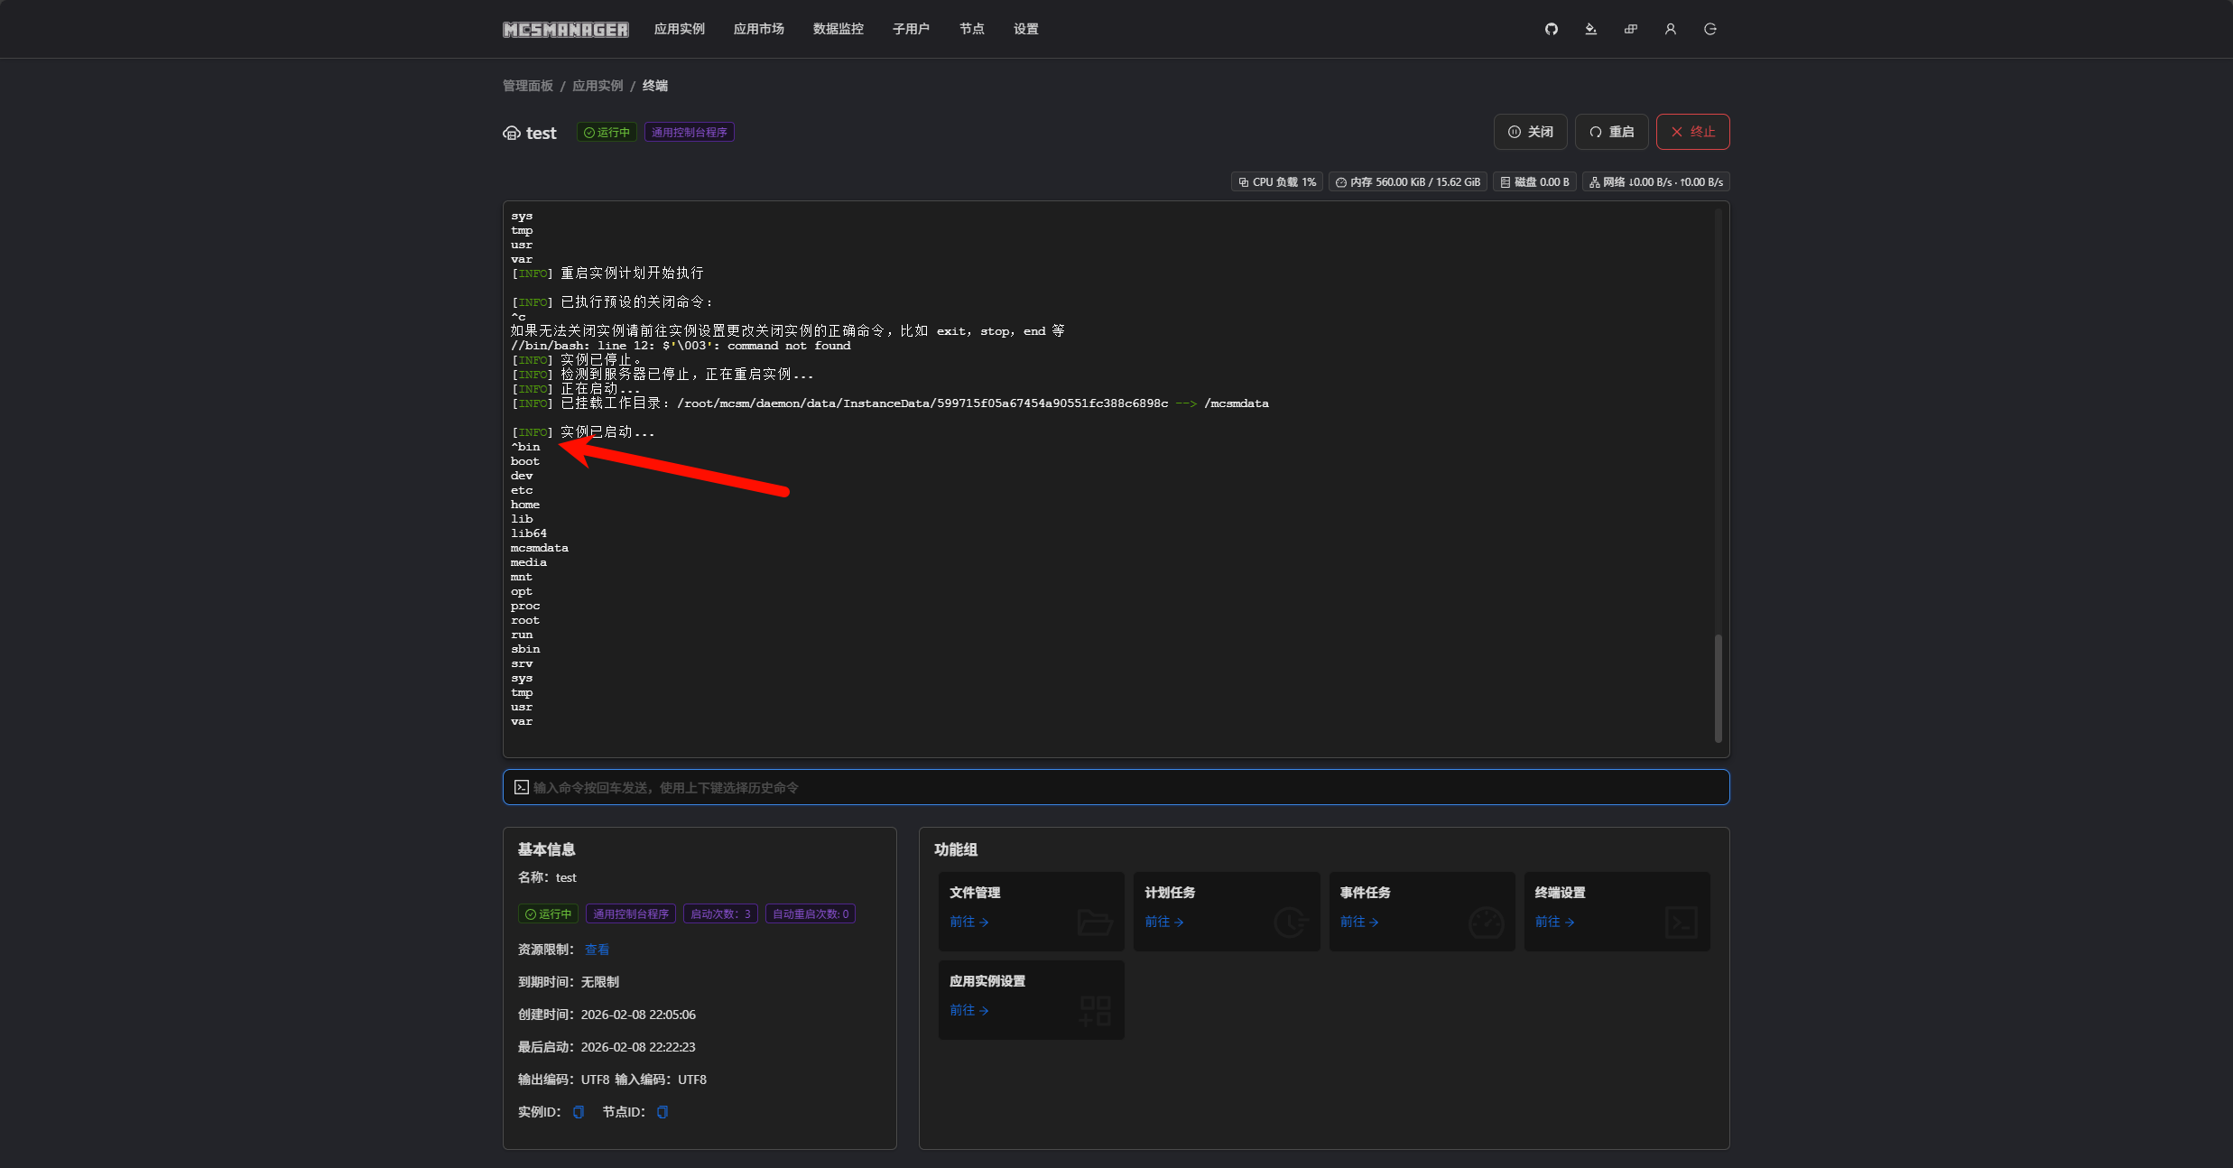The image size is (2233, 1168).
Task: Copy the node ID (节点ID)
Action: click(x=662, y=1112)
